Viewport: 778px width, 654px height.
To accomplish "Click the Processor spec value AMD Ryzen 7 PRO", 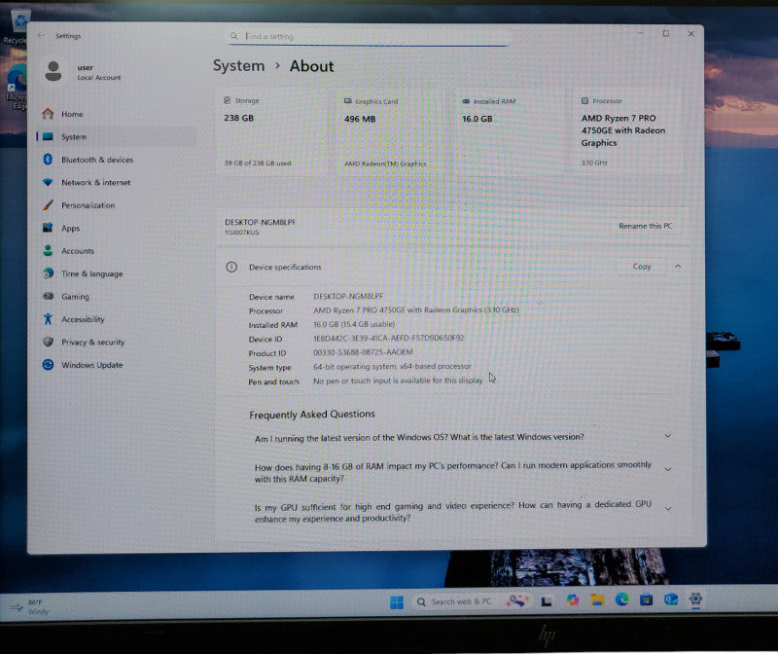I will coord(416,309).
